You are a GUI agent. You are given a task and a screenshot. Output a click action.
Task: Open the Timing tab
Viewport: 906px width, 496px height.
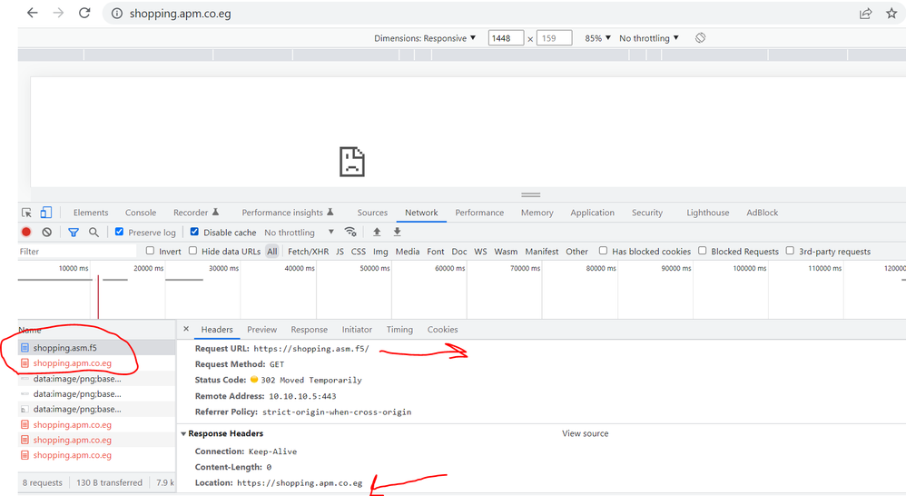399,330
